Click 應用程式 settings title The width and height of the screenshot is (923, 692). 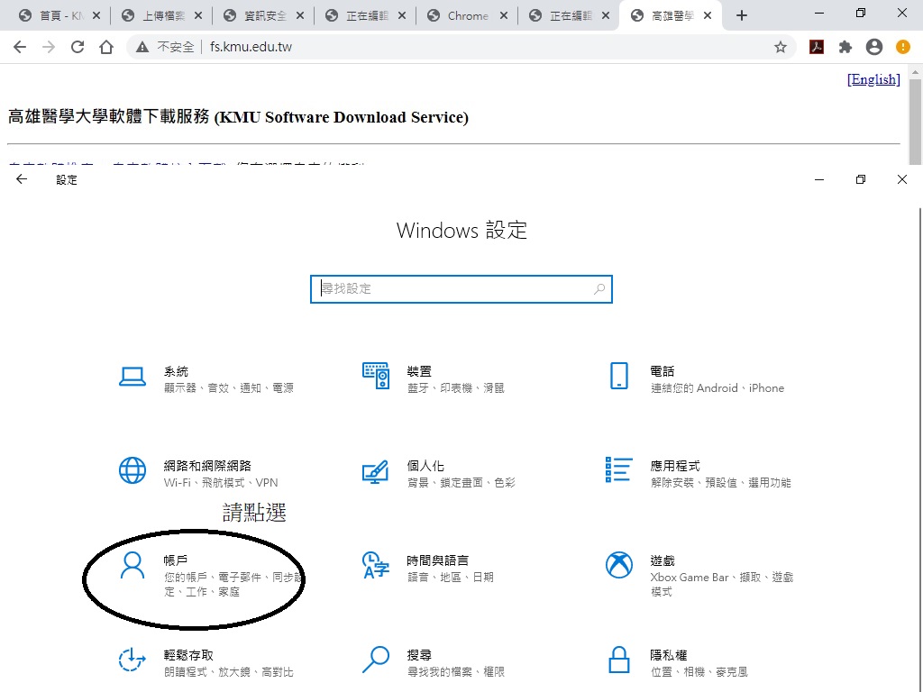point(674,466)
